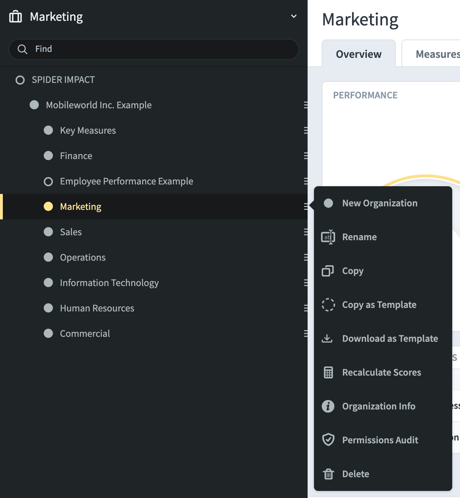Click the grey dot next to Finance

pos(48,156)
